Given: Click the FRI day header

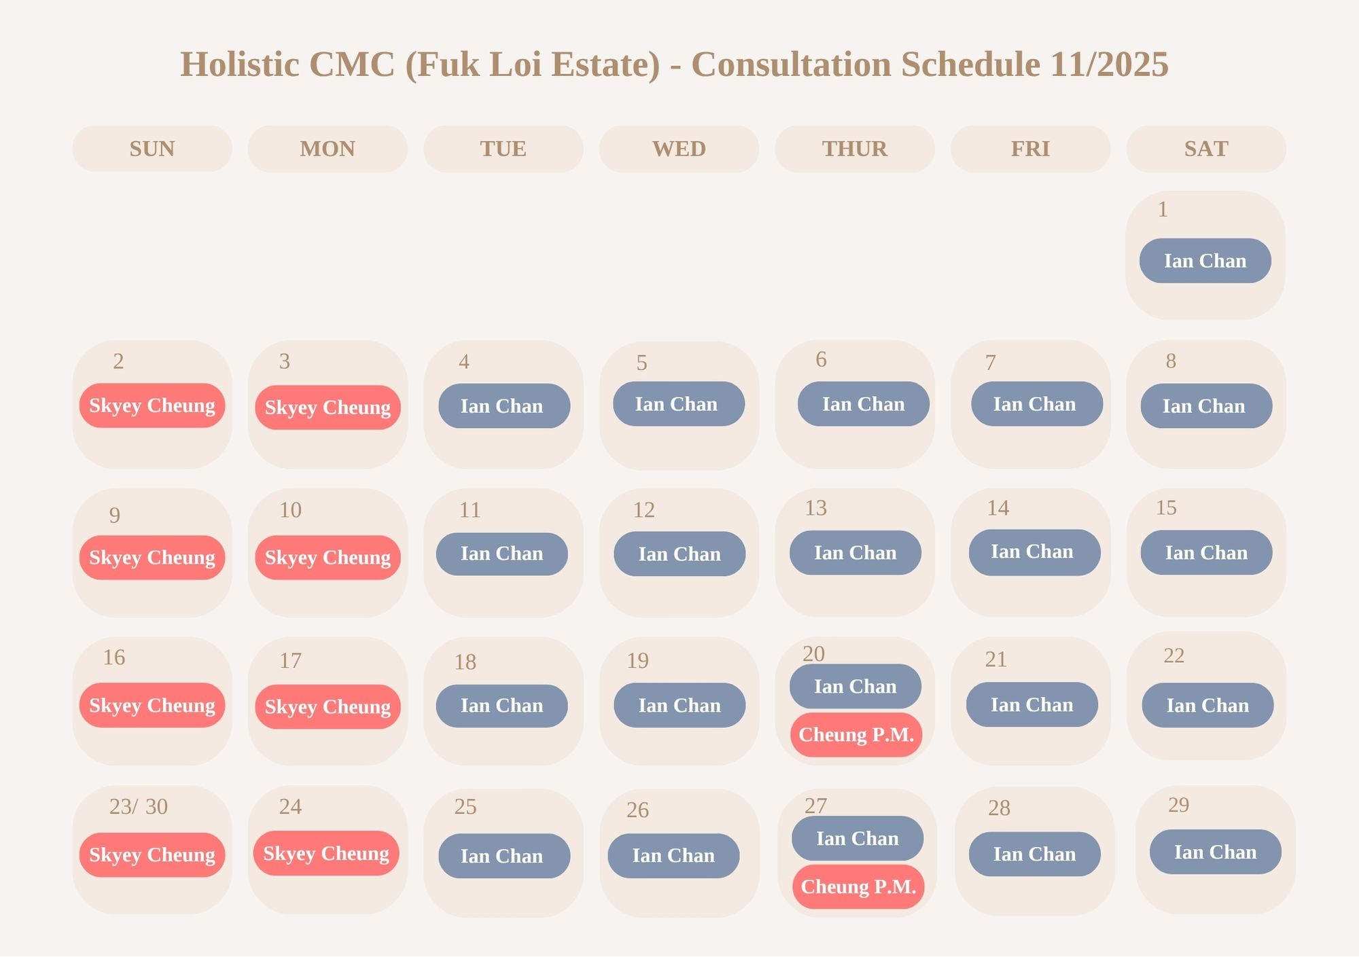Looking at the screenshot, I should pos(1030,149).
